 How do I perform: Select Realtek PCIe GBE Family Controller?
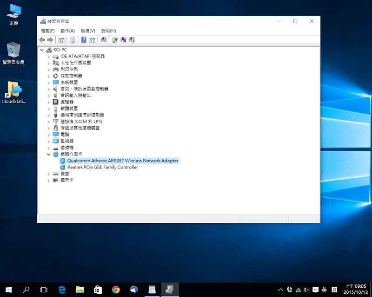[102, 167]
